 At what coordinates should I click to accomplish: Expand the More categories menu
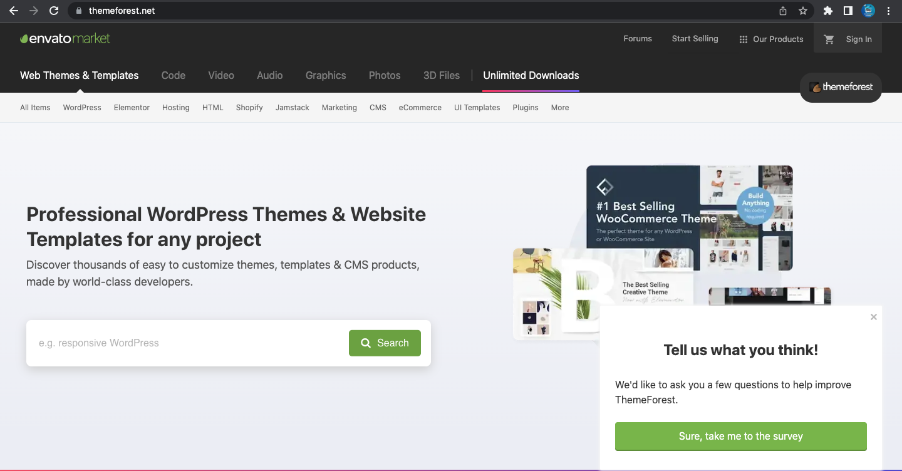559,107
